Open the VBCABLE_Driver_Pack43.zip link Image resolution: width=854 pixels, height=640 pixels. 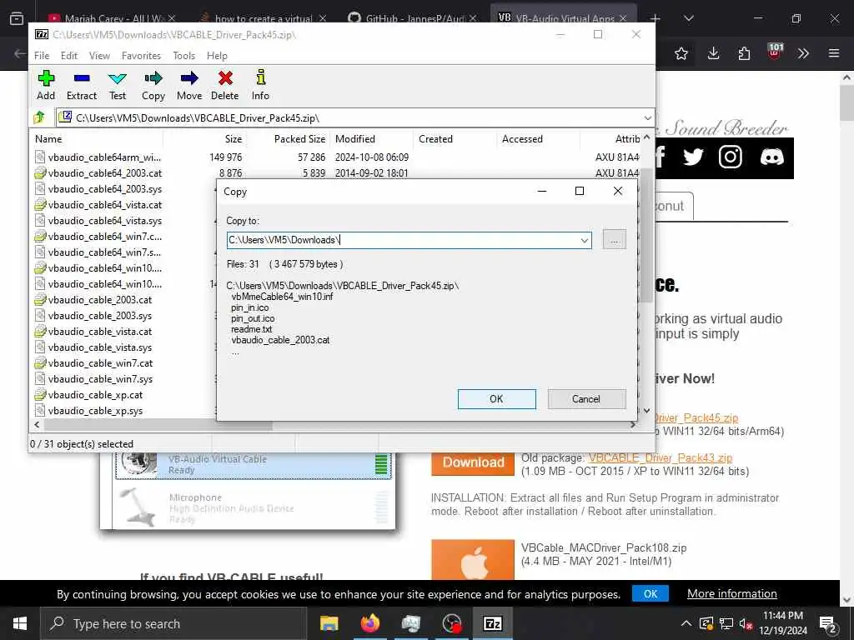(x=661, y=457)
